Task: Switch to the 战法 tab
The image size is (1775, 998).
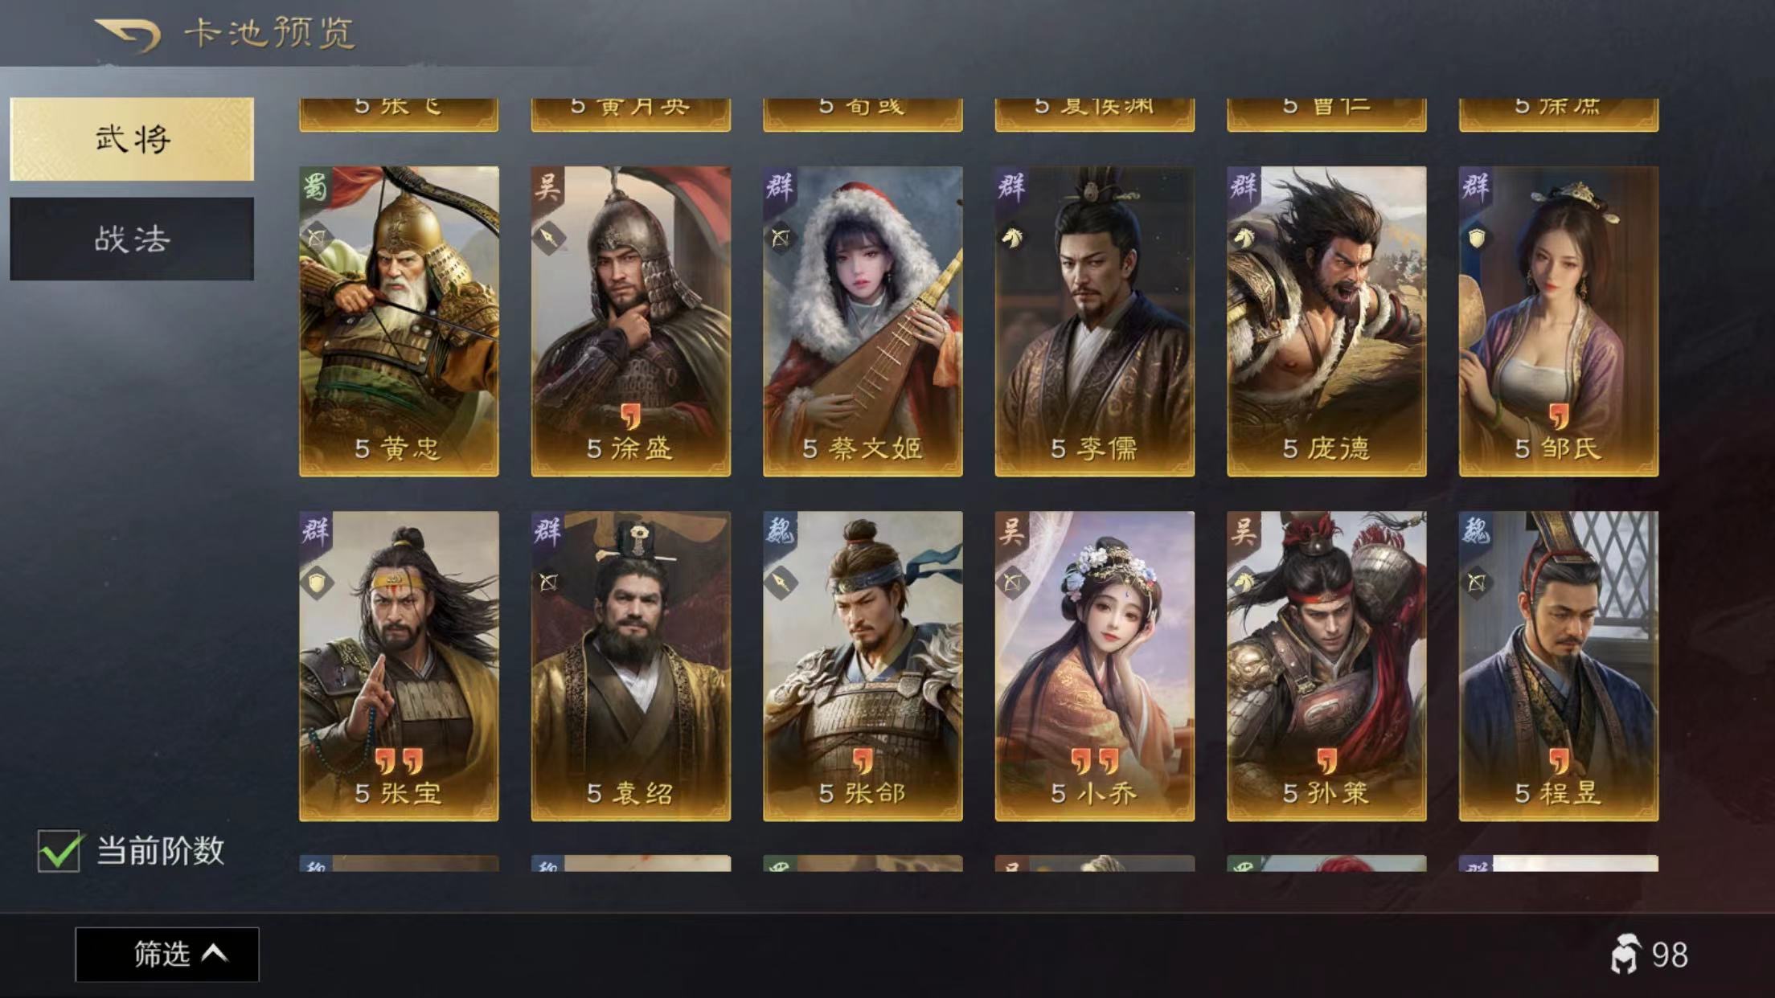Action: pyautogui.click(x=132, y=239)
